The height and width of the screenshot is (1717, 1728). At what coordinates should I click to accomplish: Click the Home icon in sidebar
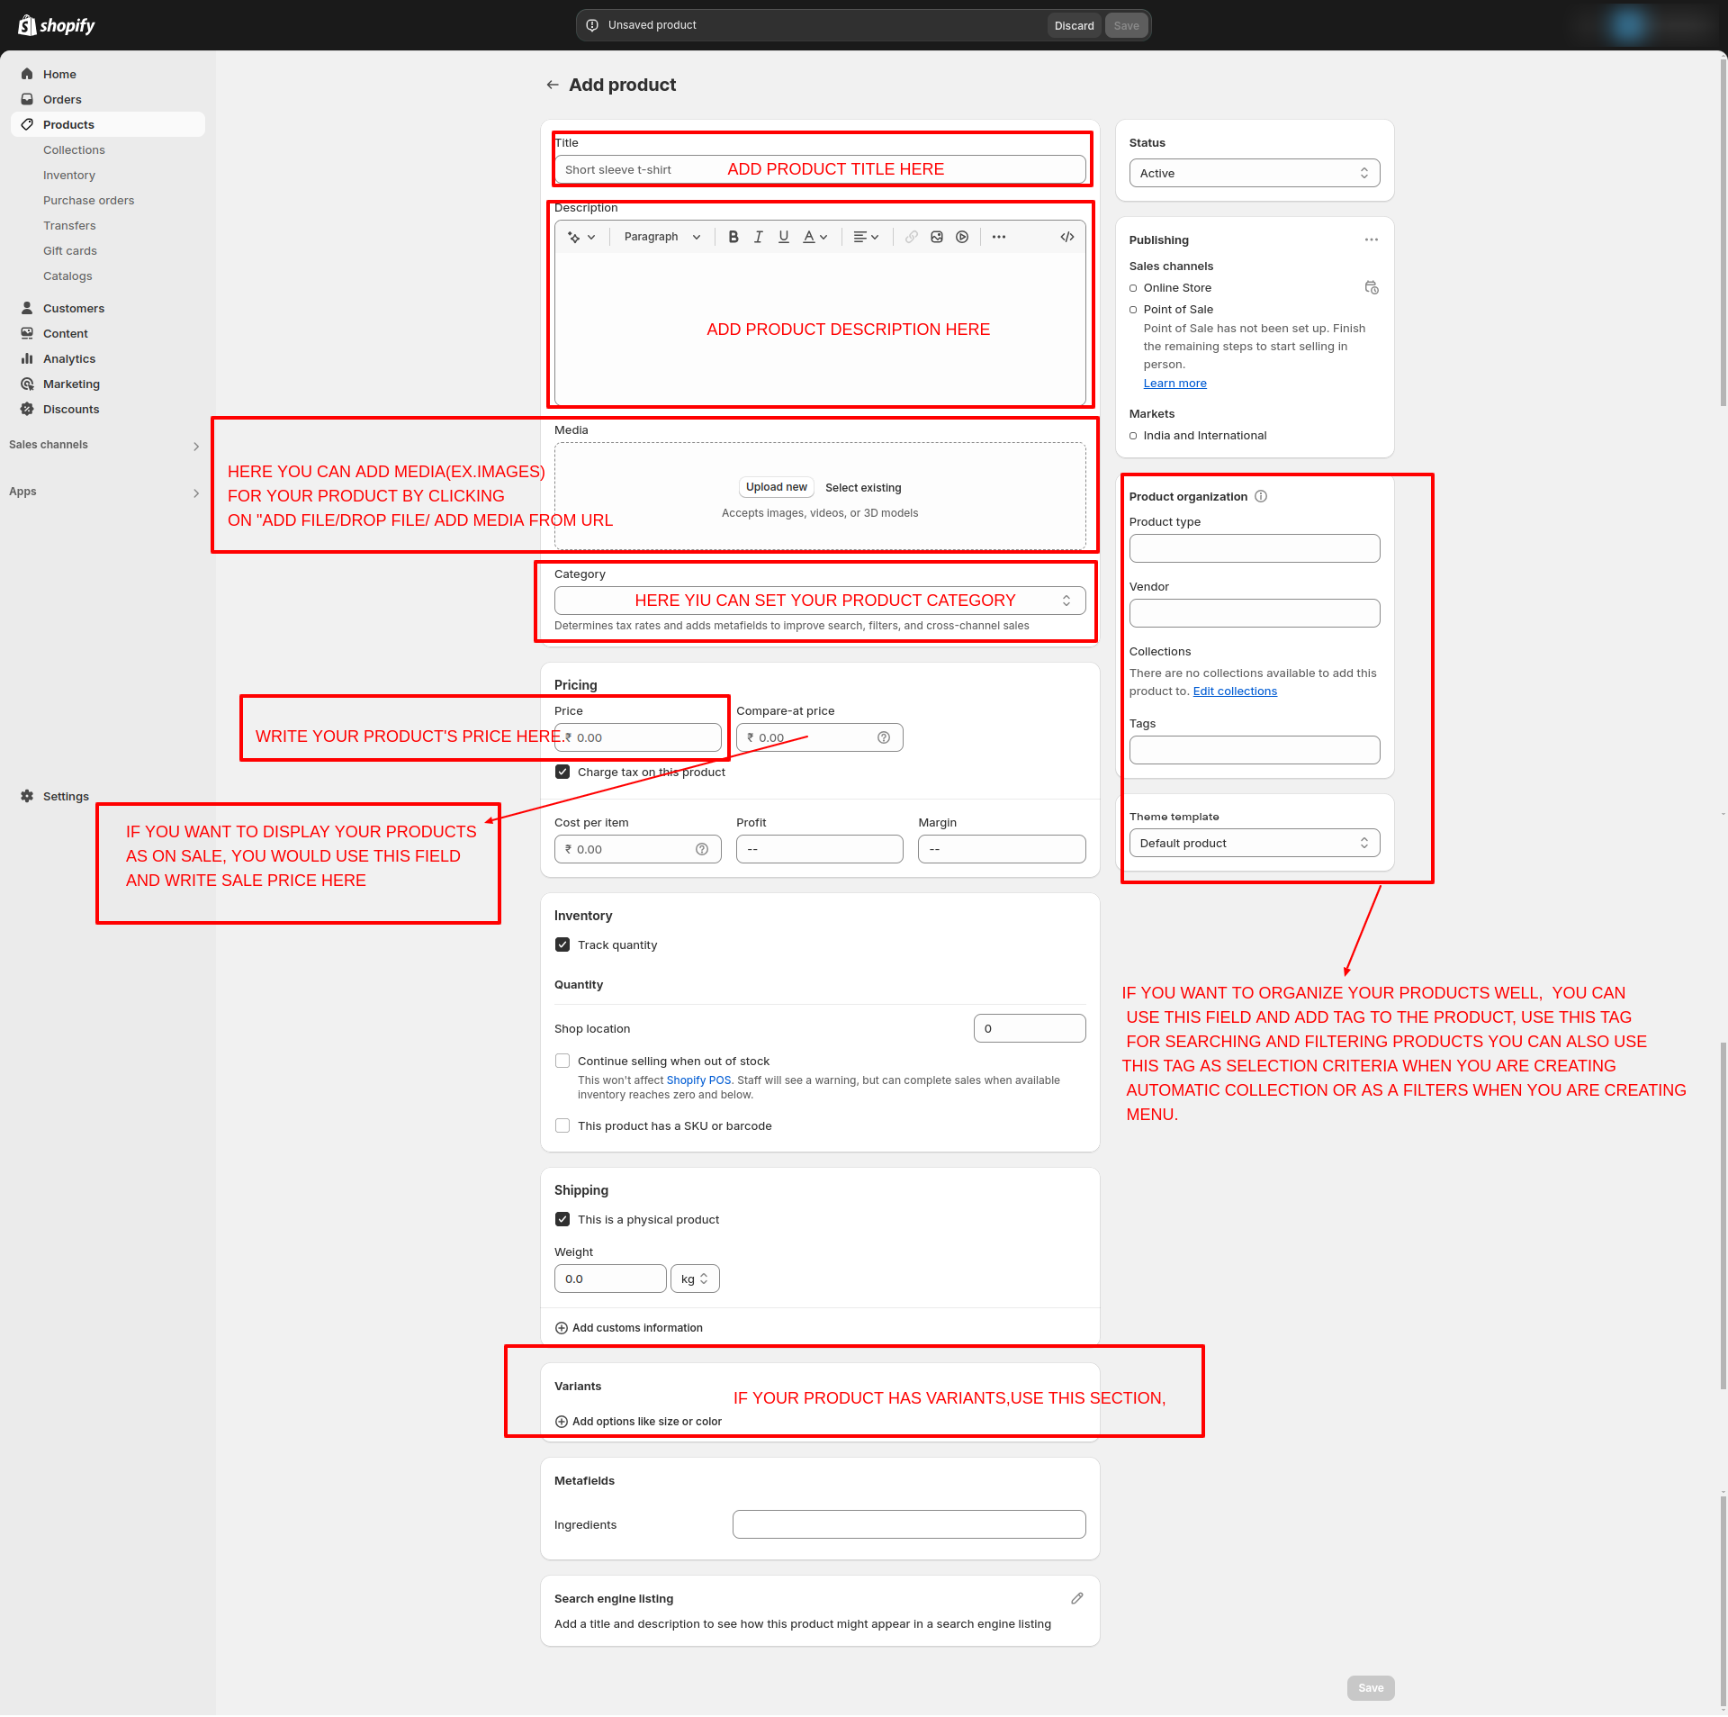[x=27, y=74]
